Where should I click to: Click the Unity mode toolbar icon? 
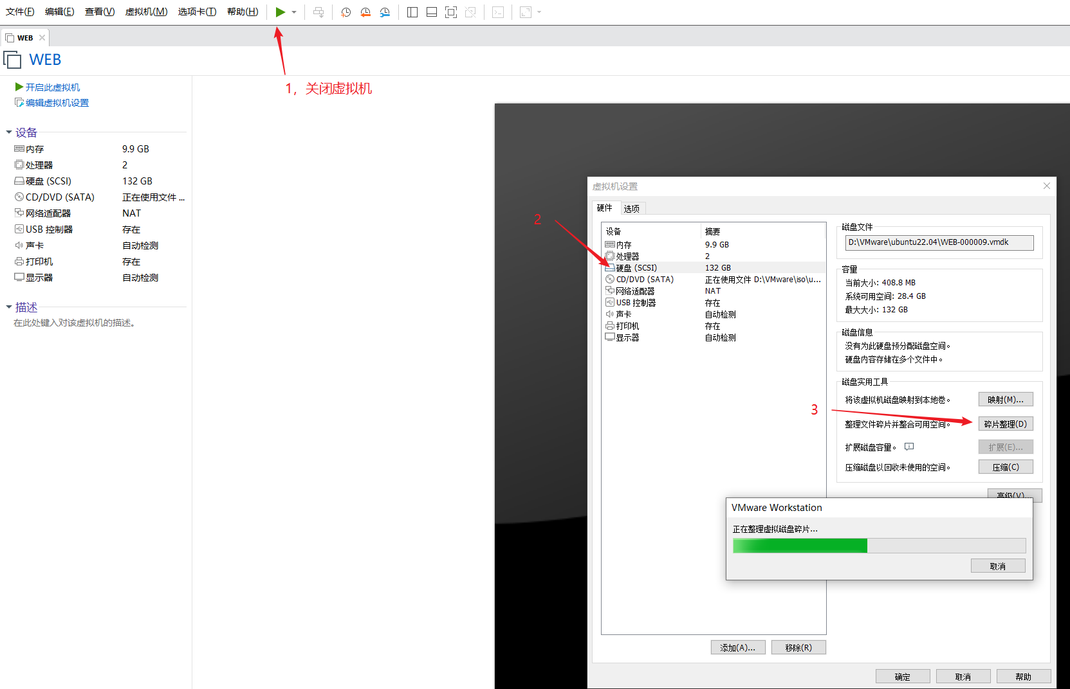(x=470, y=12)
